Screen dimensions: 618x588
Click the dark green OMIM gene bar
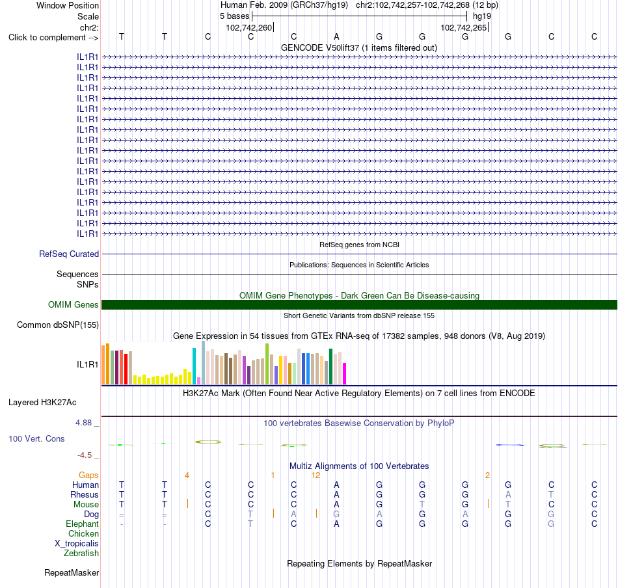(x=359, y=304)
